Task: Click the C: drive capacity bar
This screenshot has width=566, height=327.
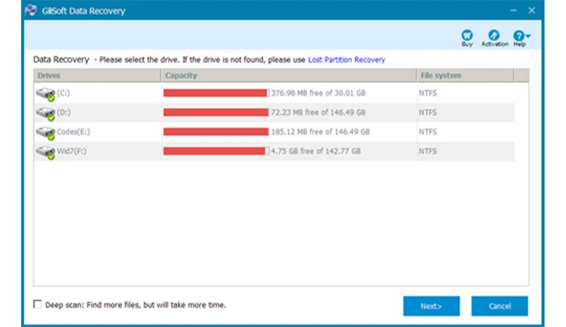Action: pyautogui.click(x=216, y=93)
